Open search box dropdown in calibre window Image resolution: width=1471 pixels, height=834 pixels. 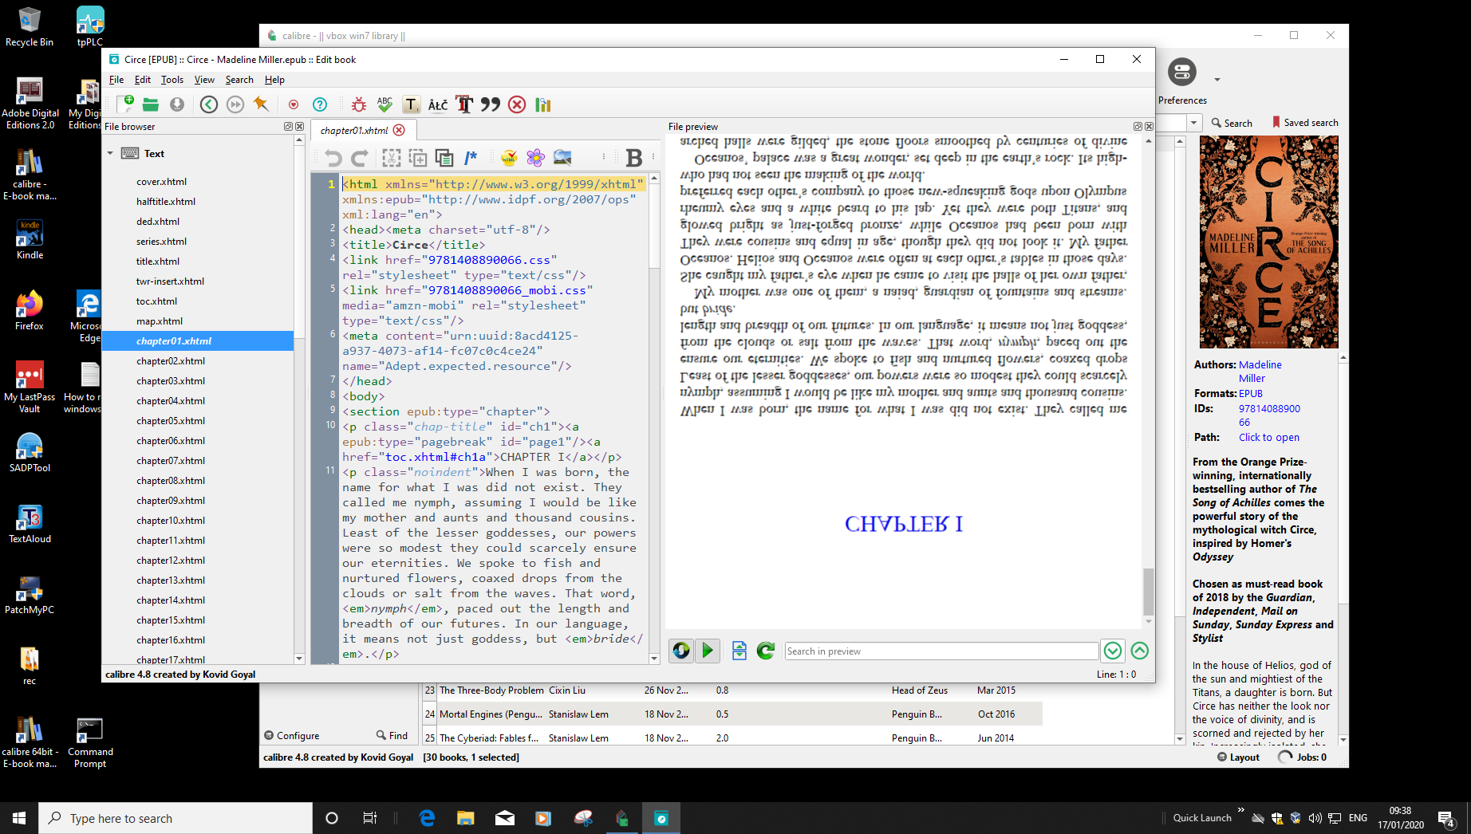click(x=1194, y=123)
